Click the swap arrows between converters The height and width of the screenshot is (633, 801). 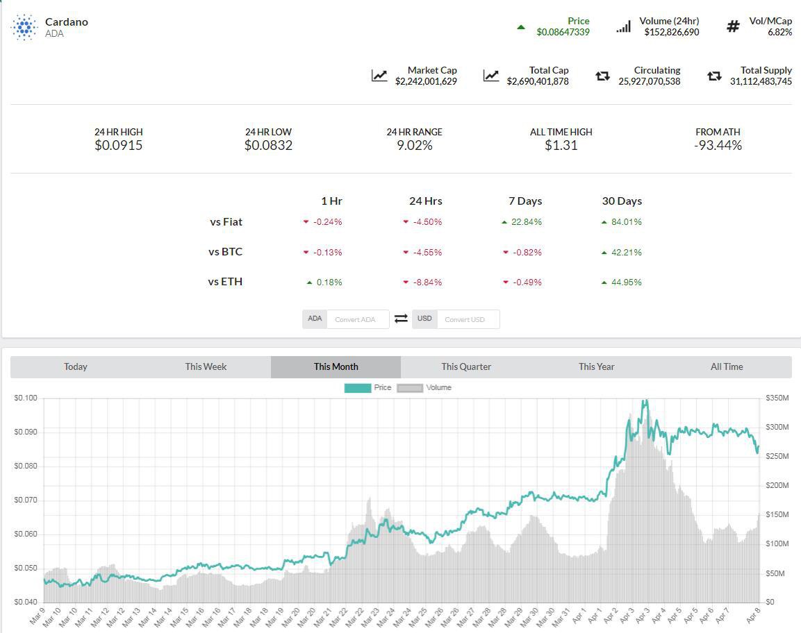point(401,319)
